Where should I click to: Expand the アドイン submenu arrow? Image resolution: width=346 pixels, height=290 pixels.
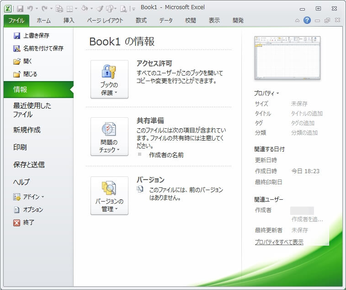point(43,197)
